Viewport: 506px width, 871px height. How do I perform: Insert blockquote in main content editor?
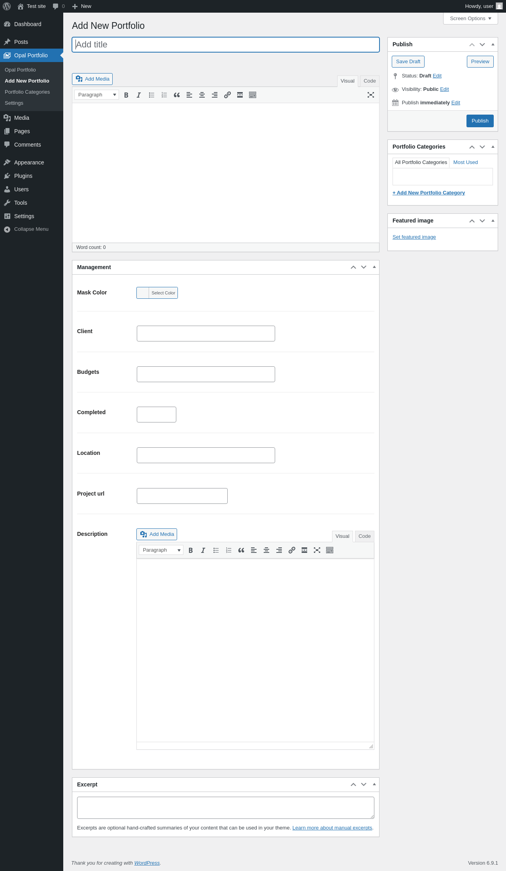coord(177,95)
